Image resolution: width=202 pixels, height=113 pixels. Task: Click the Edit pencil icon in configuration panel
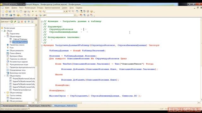coord(15,22)
